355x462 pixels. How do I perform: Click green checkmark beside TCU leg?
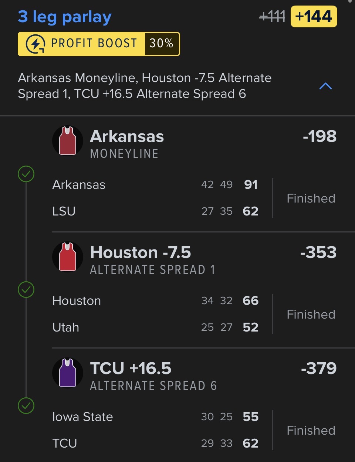(x=26, y=405)
